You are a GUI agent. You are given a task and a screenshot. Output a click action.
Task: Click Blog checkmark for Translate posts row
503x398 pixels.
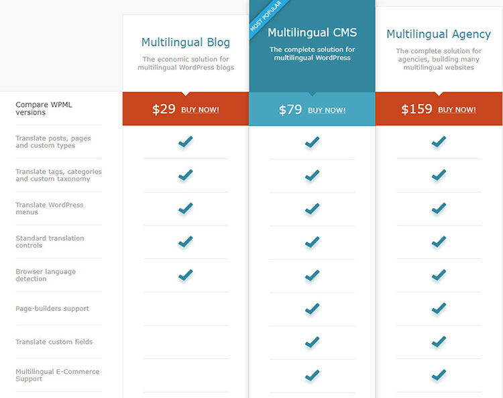(186, 142)
